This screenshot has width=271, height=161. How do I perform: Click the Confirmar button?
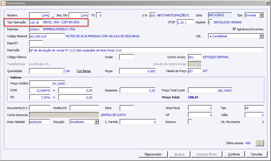pyautogui.click(x=234, y=154)
